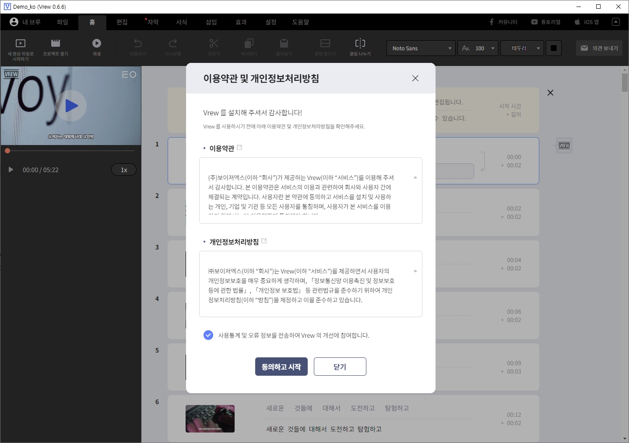Select the 홈 tab
This screenshot has height=443, width=629.
point(92,22)
